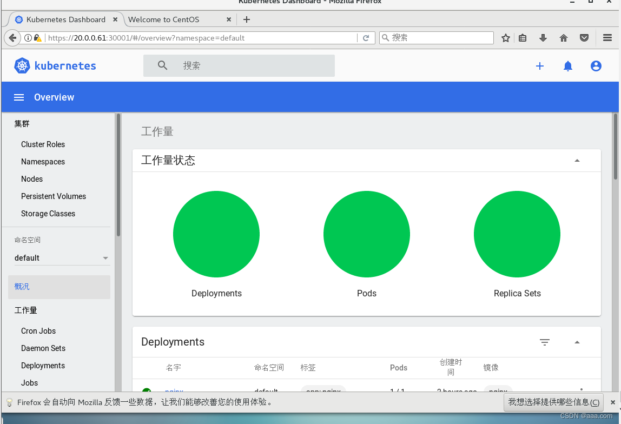The height and width of the screenshot is (424, 621).
Task: Open Deployments in sidebar
Action: [43, 366]
